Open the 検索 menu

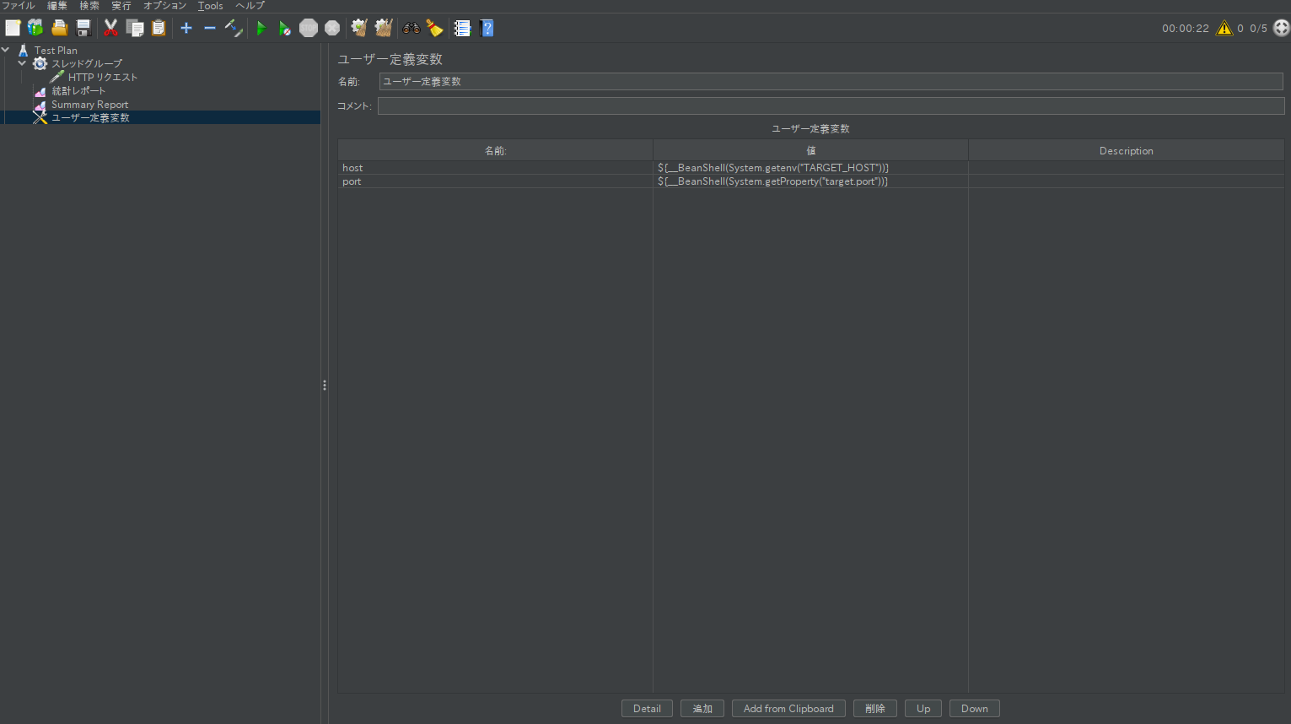tap(89, 6)
